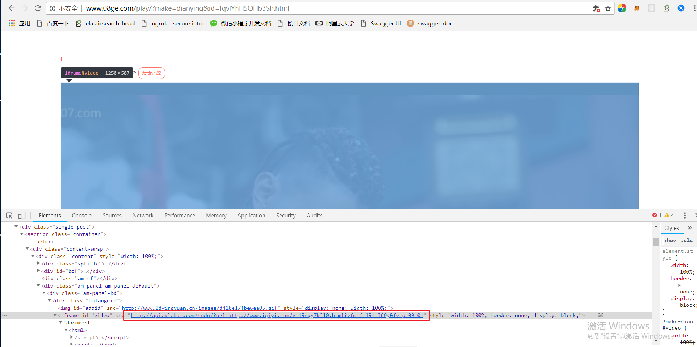
Task: Select the div class am-cf row
Action: pos(79,278)
